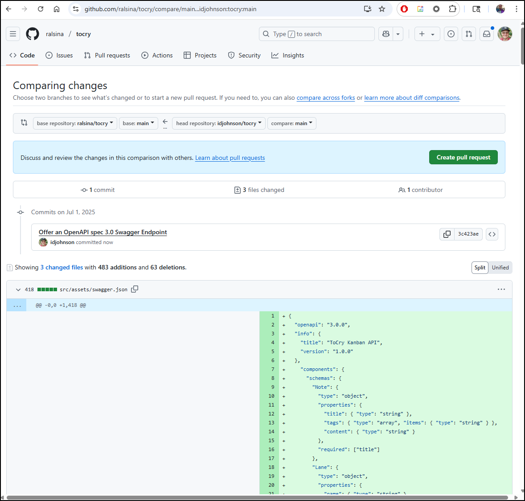
Task: Expand the compare: main branch dropdown
Action: tap(291, 123)
